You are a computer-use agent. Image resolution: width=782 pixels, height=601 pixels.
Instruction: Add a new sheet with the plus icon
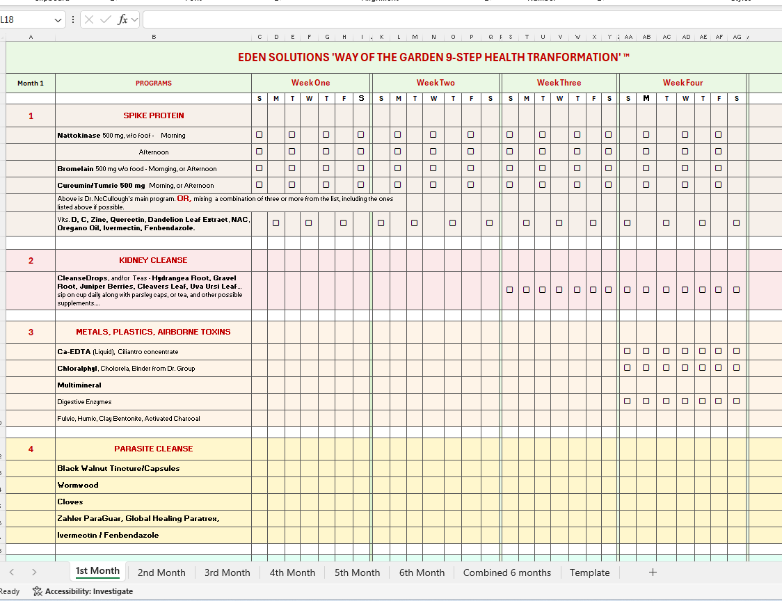pos(653,572)
